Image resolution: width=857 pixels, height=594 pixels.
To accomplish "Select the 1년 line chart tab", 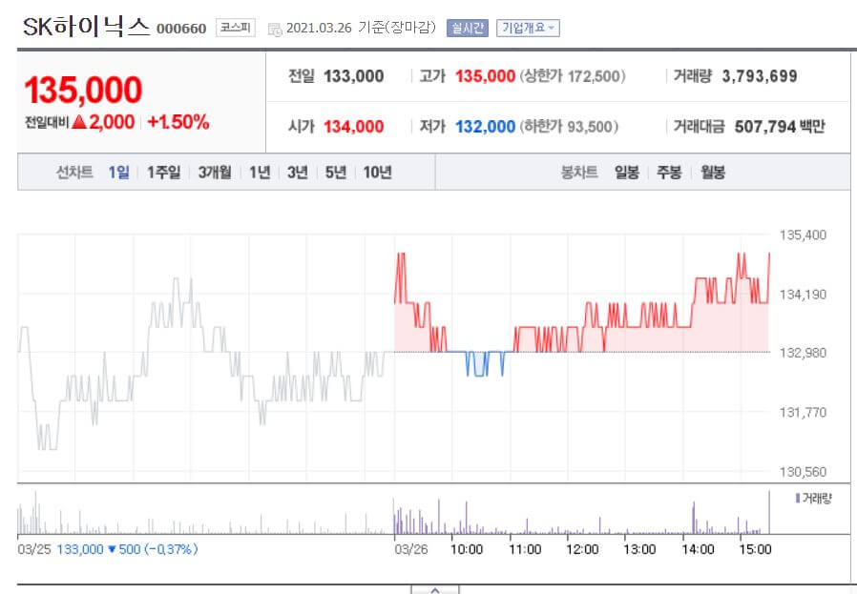I will pyautogui.click(x=260, y=173).
